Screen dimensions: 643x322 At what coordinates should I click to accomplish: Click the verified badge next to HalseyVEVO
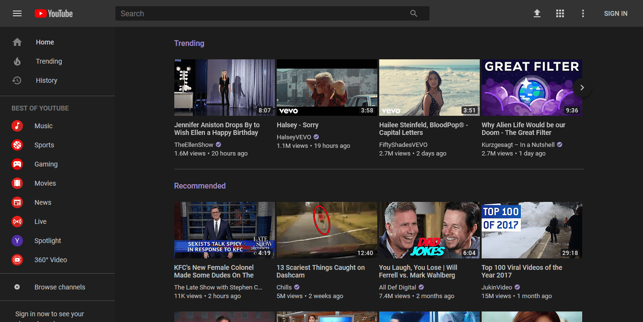point(316,137)
